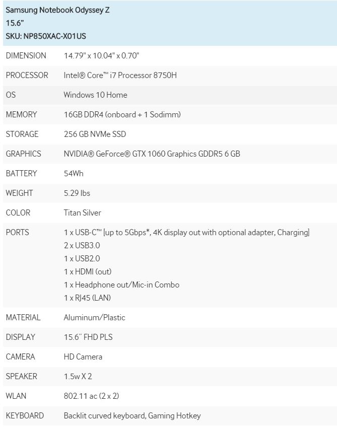
Task: Click the 802.11 ac WLAN value
Action: tap(91, 396)
